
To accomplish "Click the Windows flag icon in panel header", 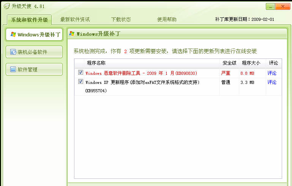I will (x=72, y=34).
